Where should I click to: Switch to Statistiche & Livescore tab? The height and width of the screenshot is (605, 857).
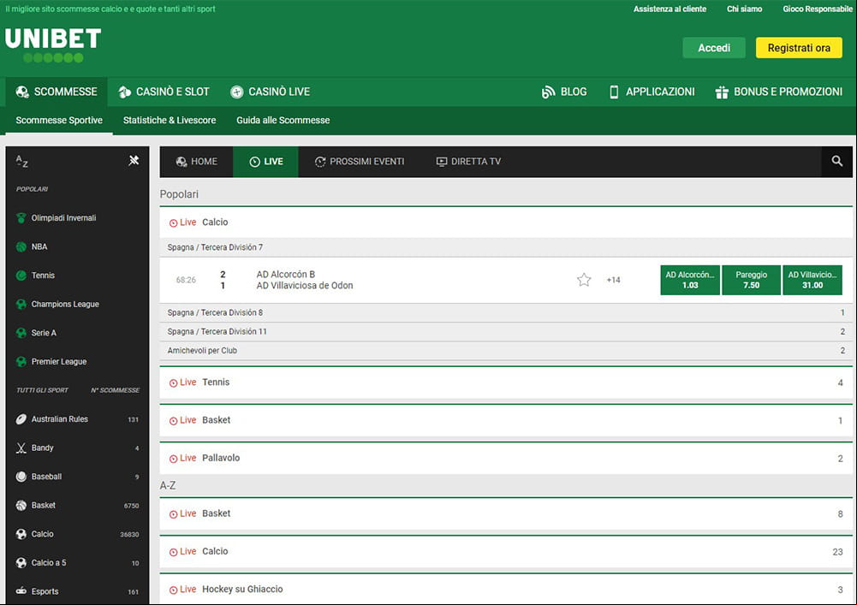(170, 121)
